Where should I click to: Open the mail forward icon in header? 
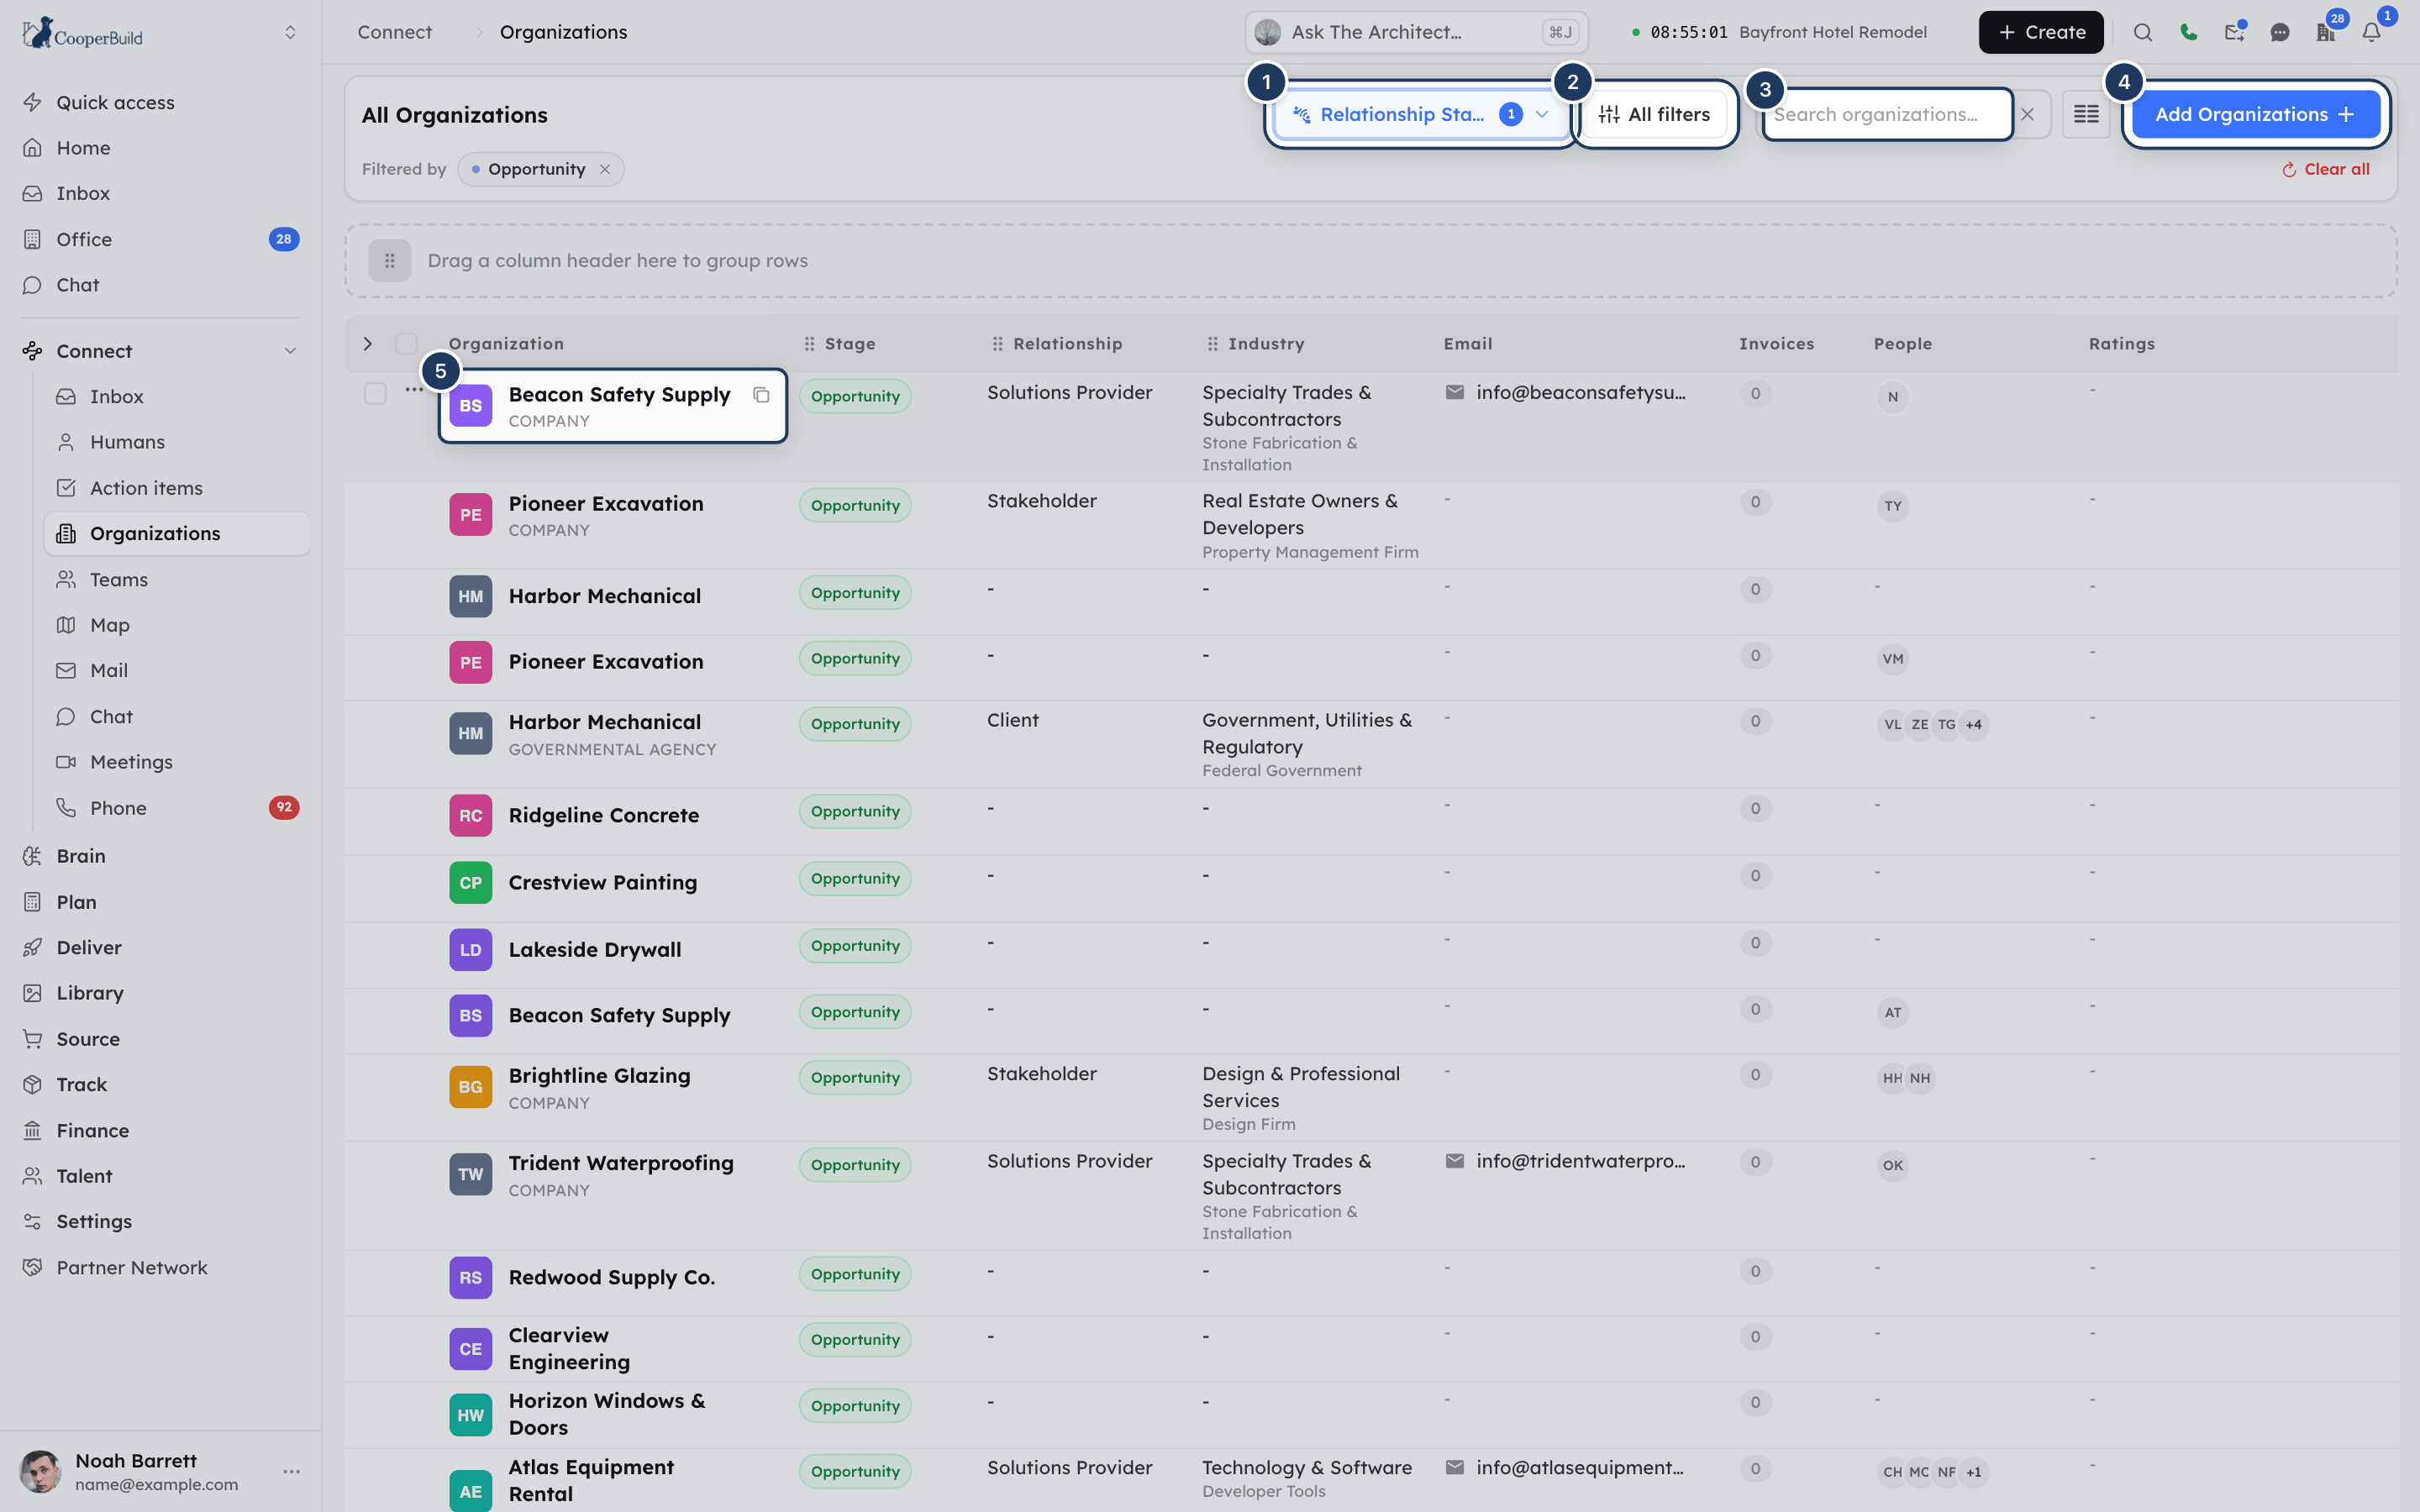click(x=2234, y=32)
